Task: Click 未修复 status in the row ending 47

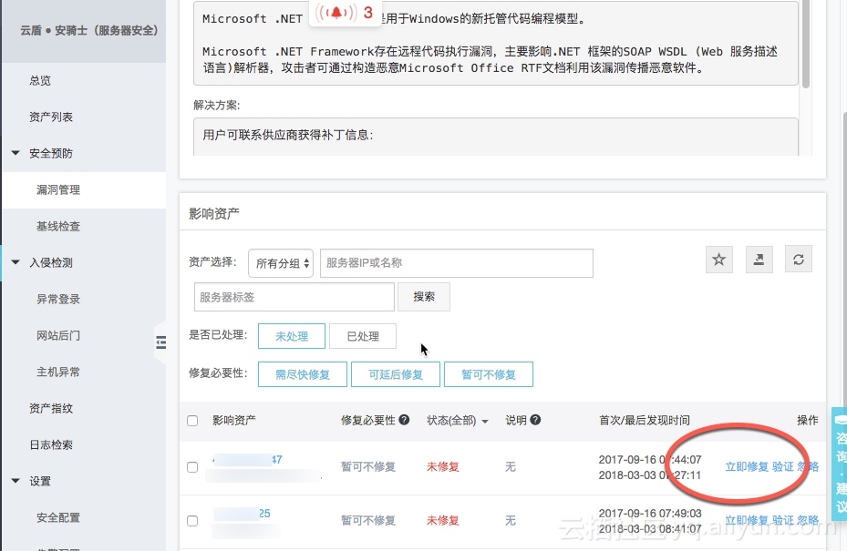Action: [443, 467]
